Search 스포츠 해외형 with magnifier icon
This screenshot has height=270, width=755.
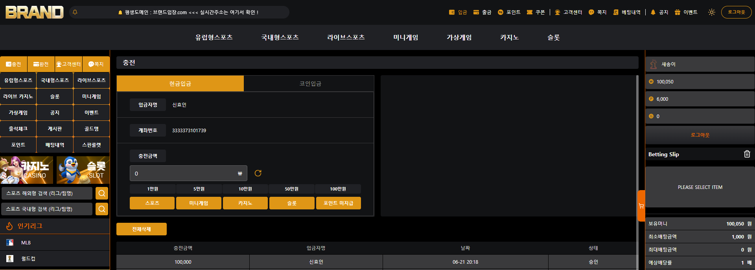click(102, 193)
